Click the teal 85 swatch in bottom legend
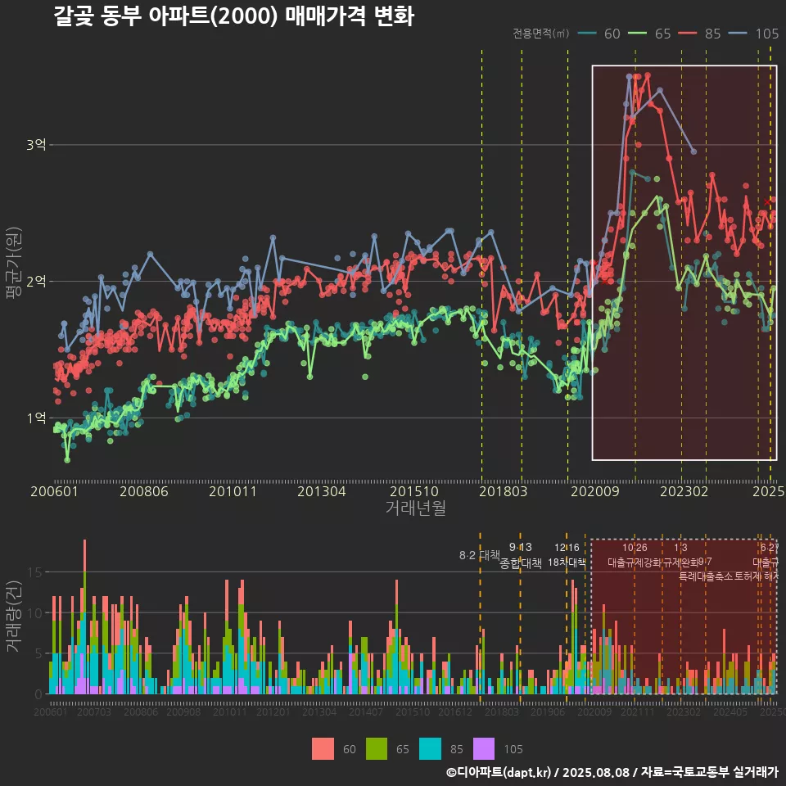Viewport: 786px width, 786px height. 430,749
